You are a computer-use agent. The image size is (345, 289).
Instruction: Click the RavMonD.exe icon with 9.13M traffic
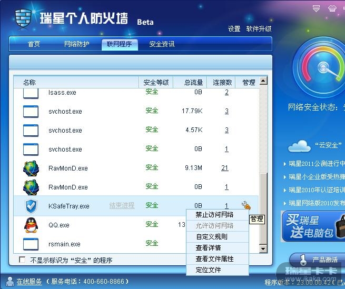pos(31,168)
